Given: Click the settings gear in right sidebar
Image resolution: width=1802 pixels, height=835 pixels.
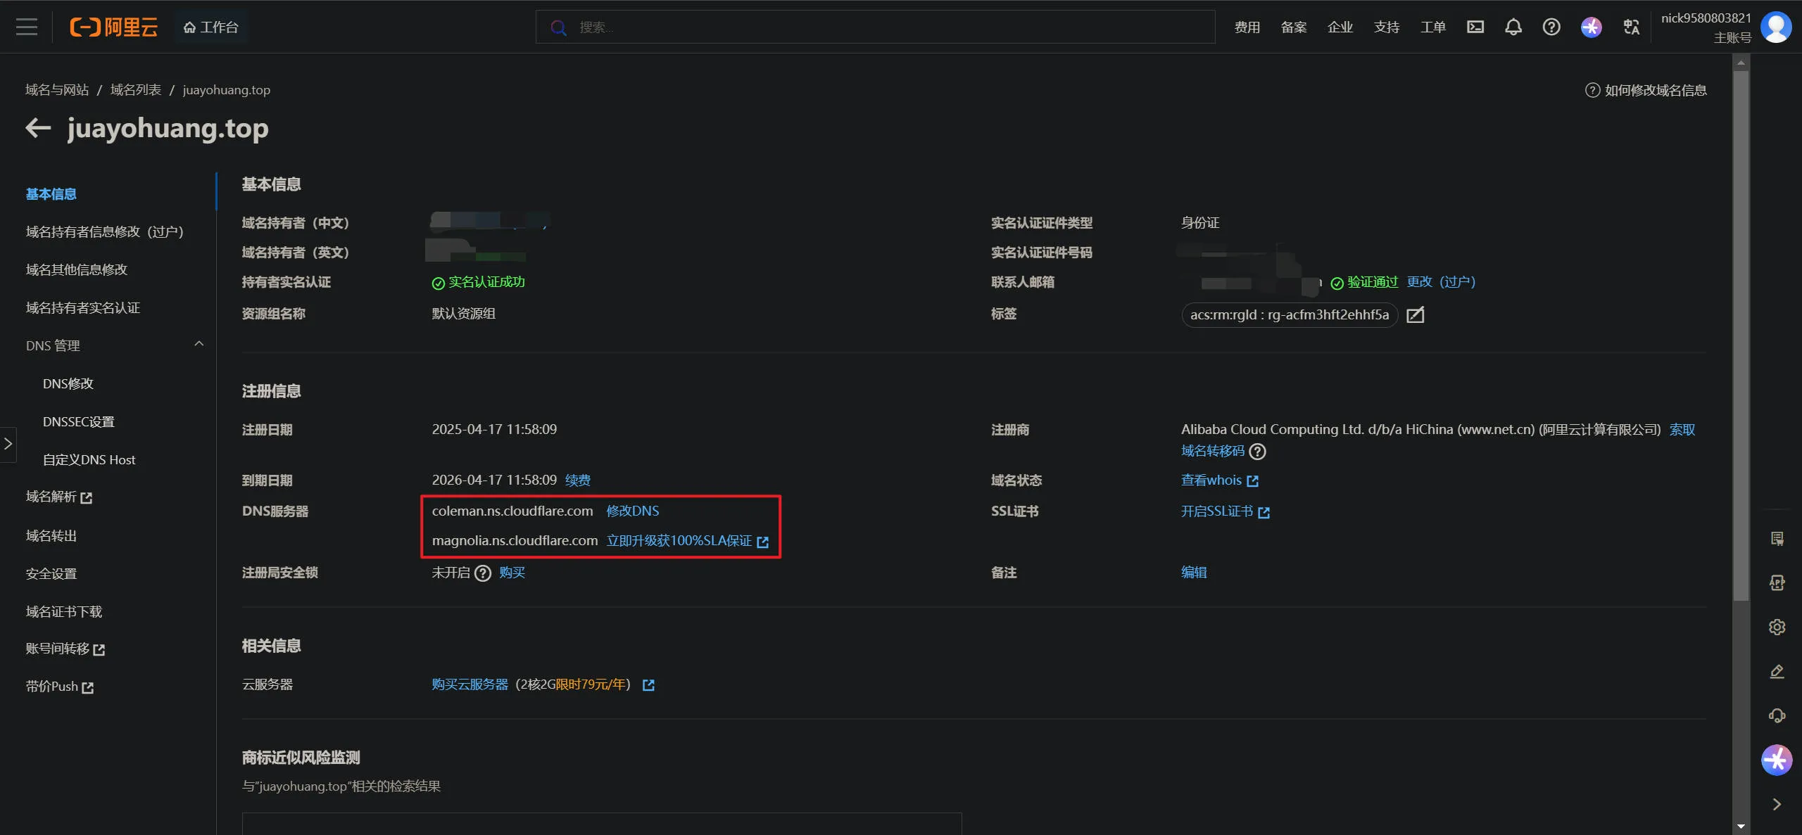Looking at the screenshot, I should tap(1777, 627).
